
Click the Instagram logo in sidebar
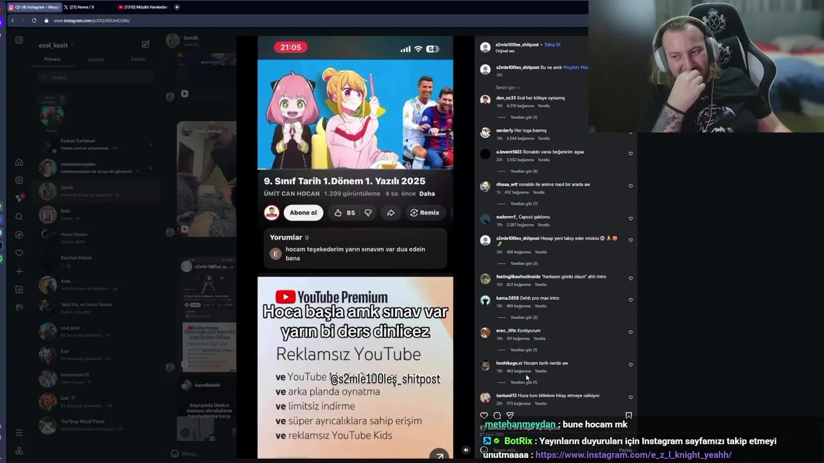click(19, 40)
